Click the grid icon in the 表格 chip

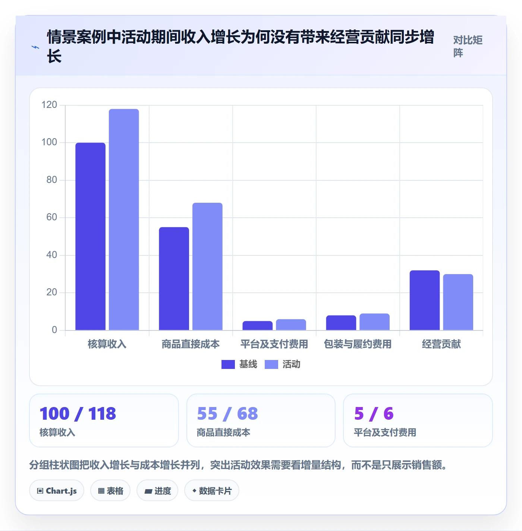pos(101,491)
